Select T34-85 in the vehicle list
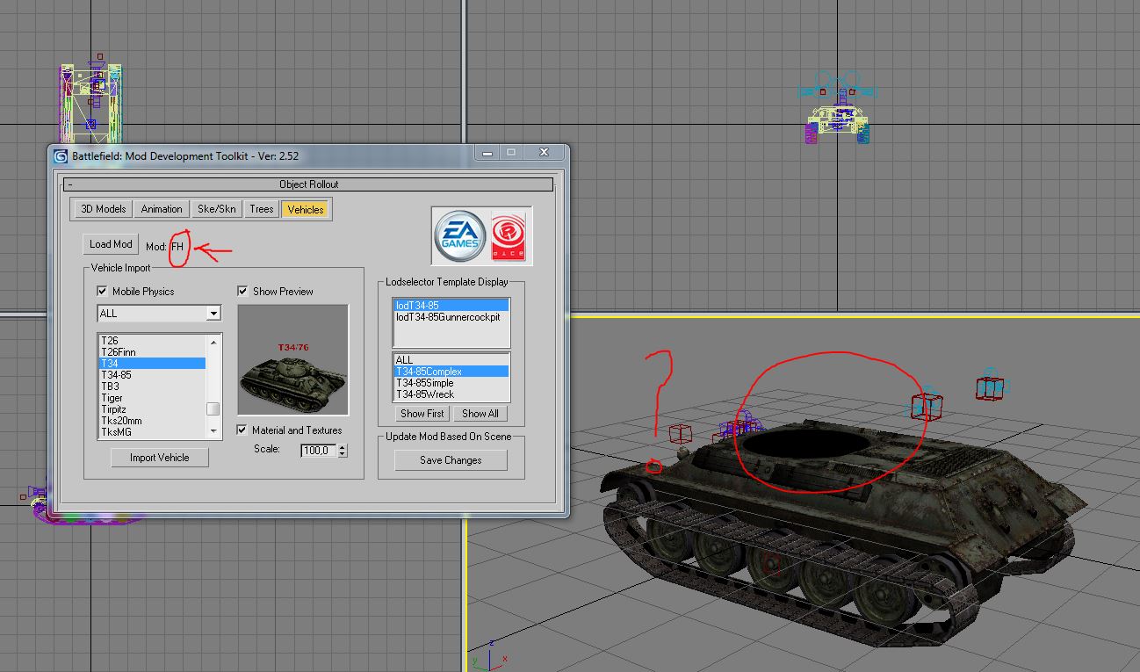 (152, 374)
